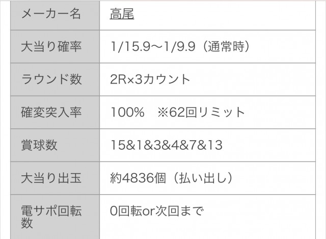Select the 15&1&3&4&7&13 payout value

166,145
